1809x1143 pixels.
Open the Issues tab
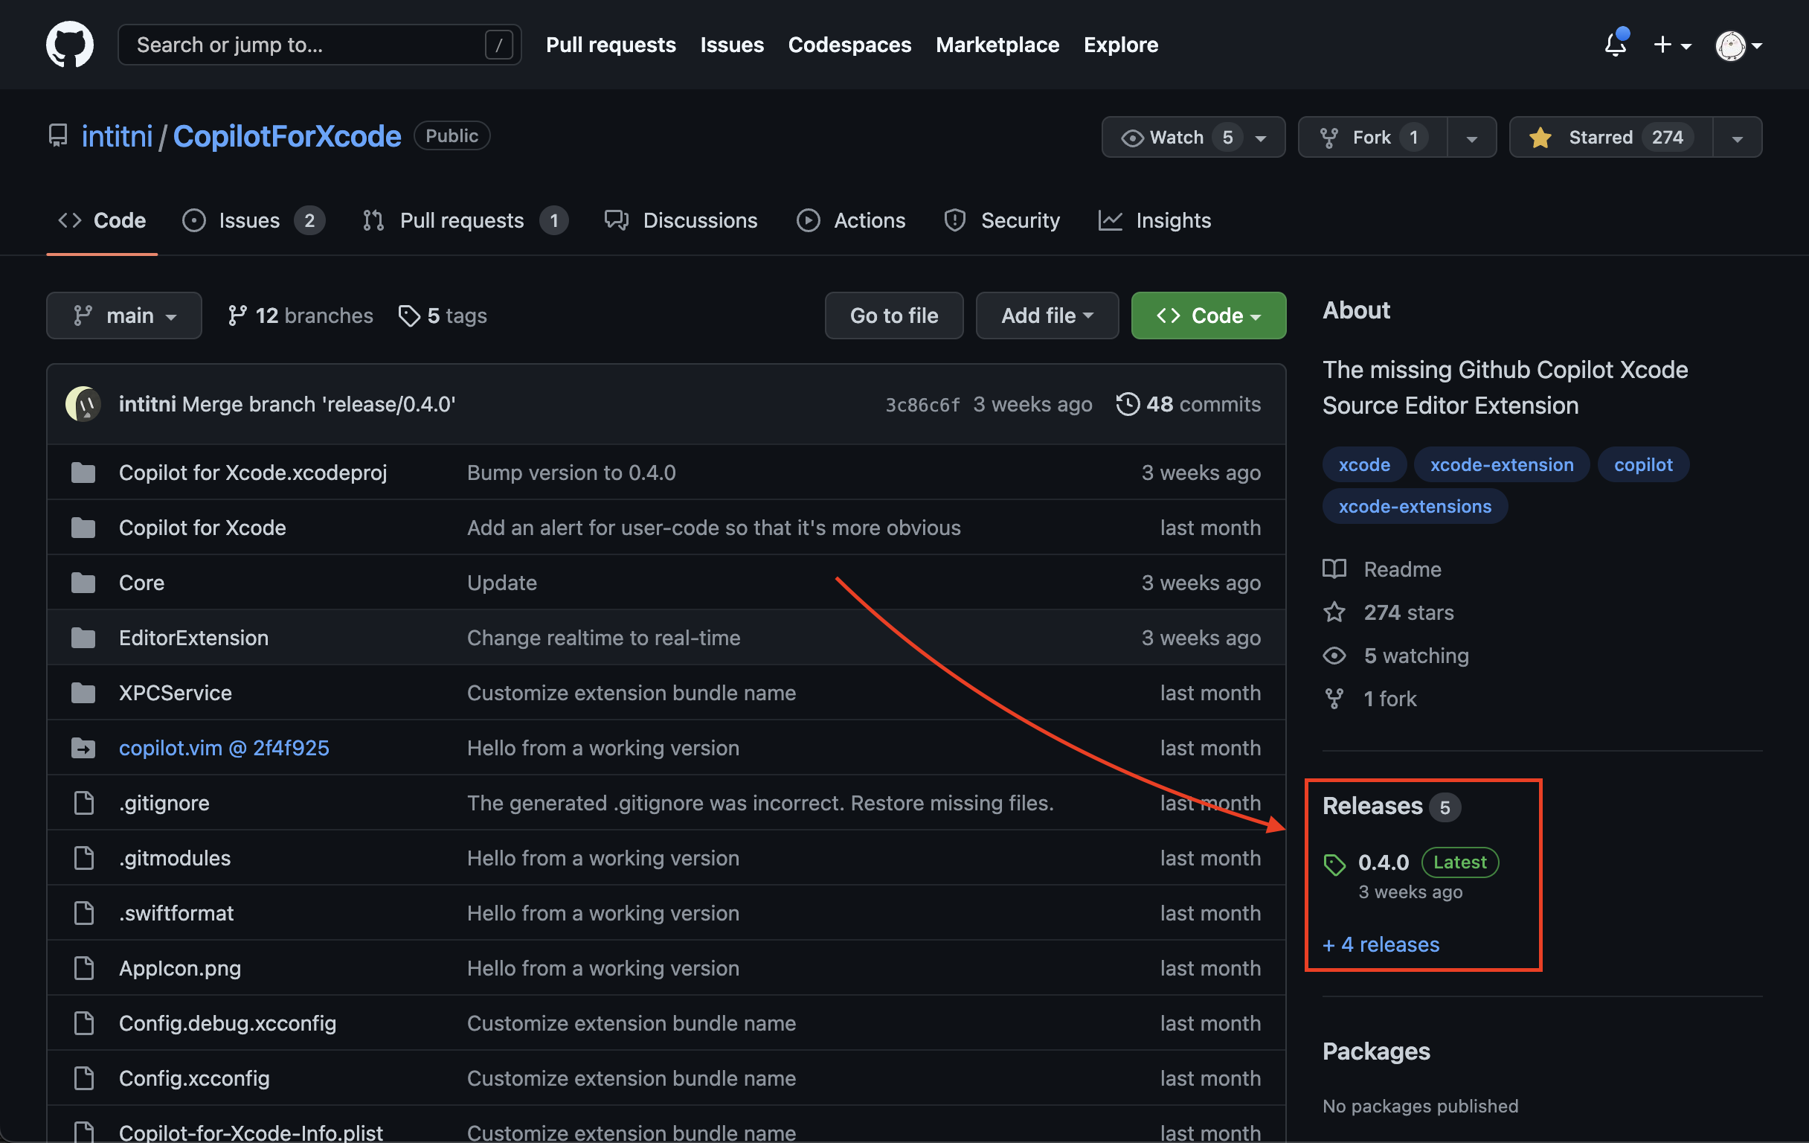pyautogui.click(x=253, y=220)
